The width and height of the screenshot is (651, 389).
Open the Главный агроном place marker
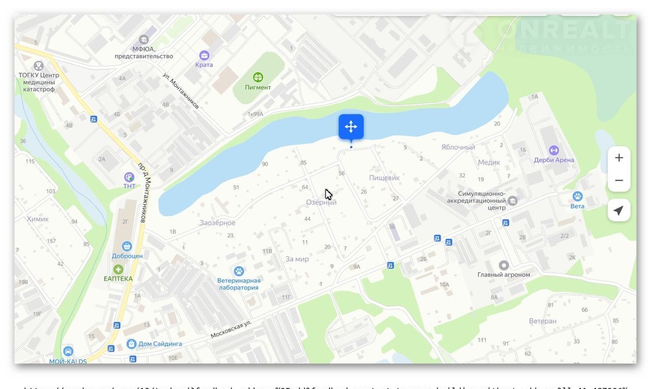click(504, 265)
